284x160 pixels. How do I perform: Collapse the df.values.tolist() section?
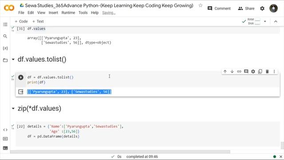13,59
